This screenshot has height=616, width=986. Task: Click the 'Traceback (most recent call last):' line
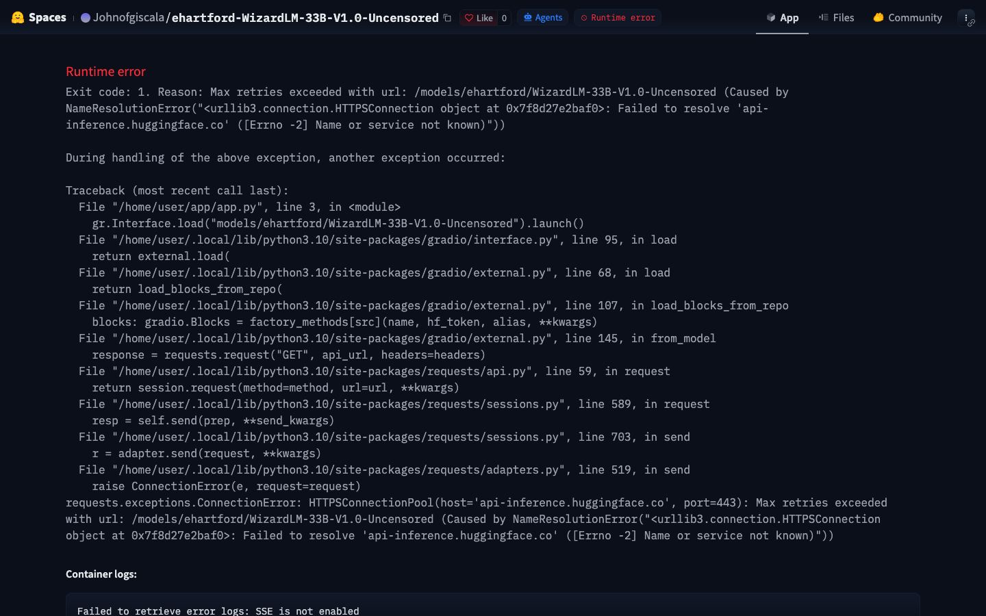177,190
